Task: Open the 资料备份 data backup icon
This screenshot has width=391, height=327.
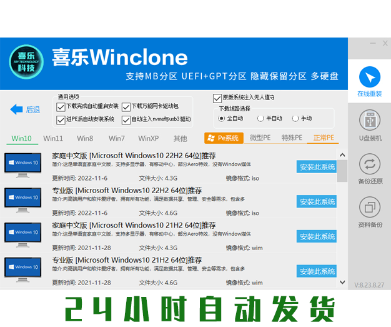Action: pos(370,207)
